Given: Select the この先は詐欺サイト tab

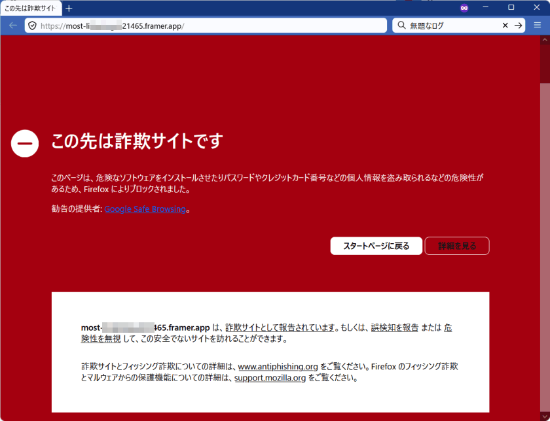Looking at the screenshot, I should click(31, 8).
